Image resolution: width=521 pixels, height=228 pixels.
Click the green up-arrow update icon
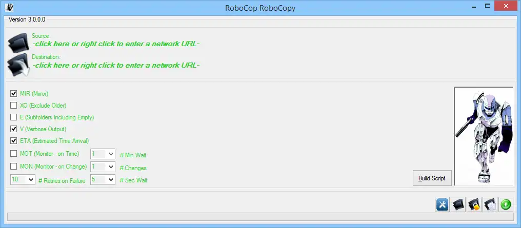(506, 205)
